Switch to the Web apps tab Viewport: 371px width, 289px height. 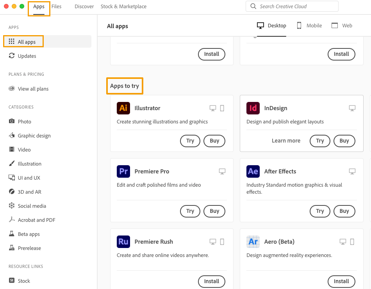pyautogui.click(x=342, y=26)
